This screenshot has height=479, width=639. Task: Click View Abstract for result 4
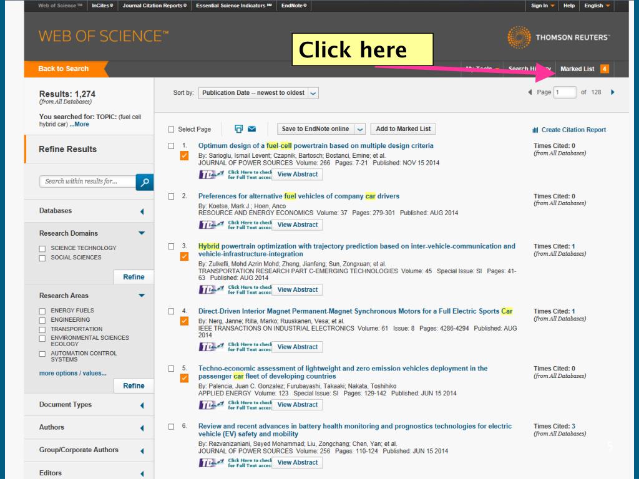pyautogui.click(x=298, y=347)
